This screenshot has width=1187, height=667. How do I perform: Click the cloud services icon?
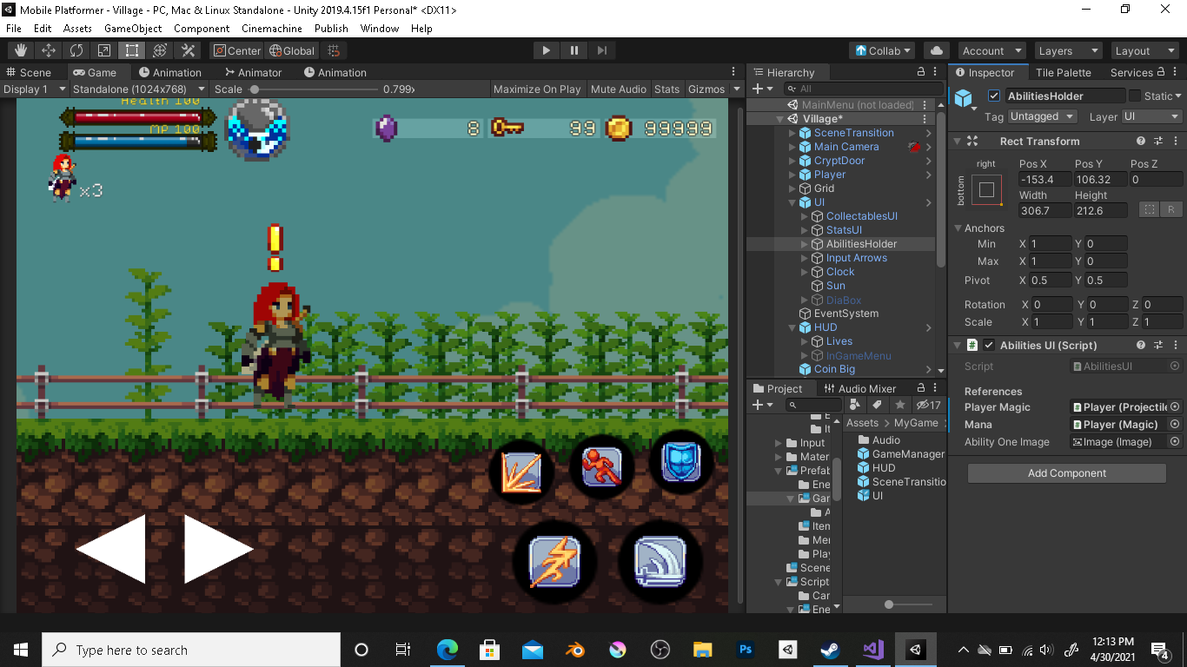(937, 50)
